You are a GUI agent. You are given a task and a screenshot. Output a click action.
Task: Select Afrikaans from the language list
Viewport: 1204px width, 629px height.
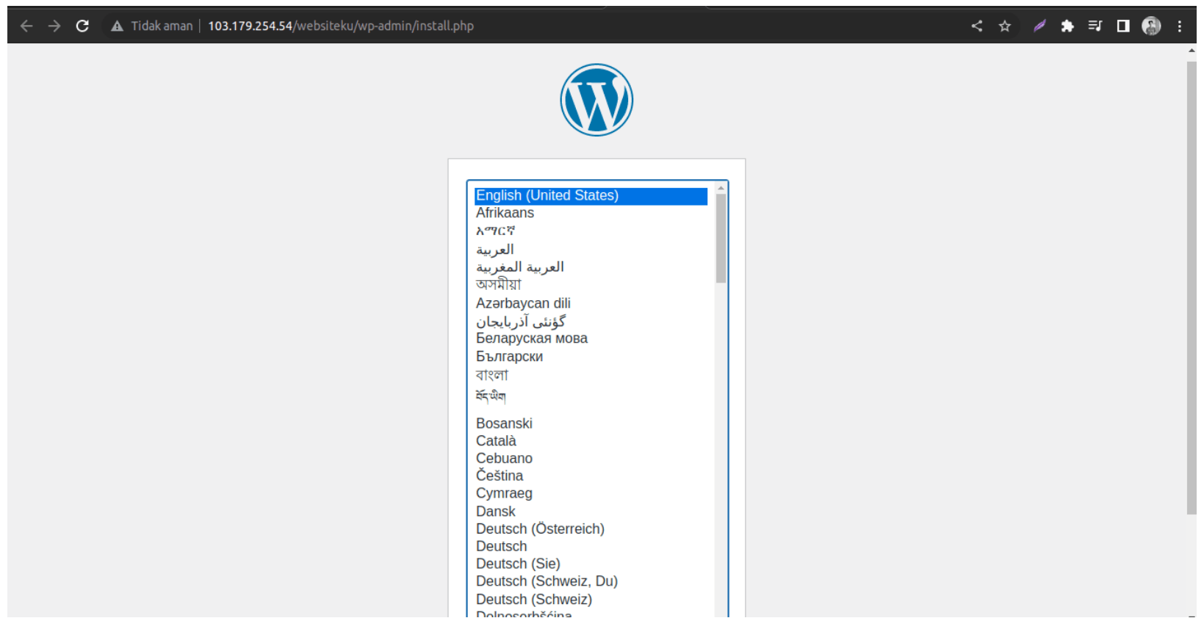(505, 213)
